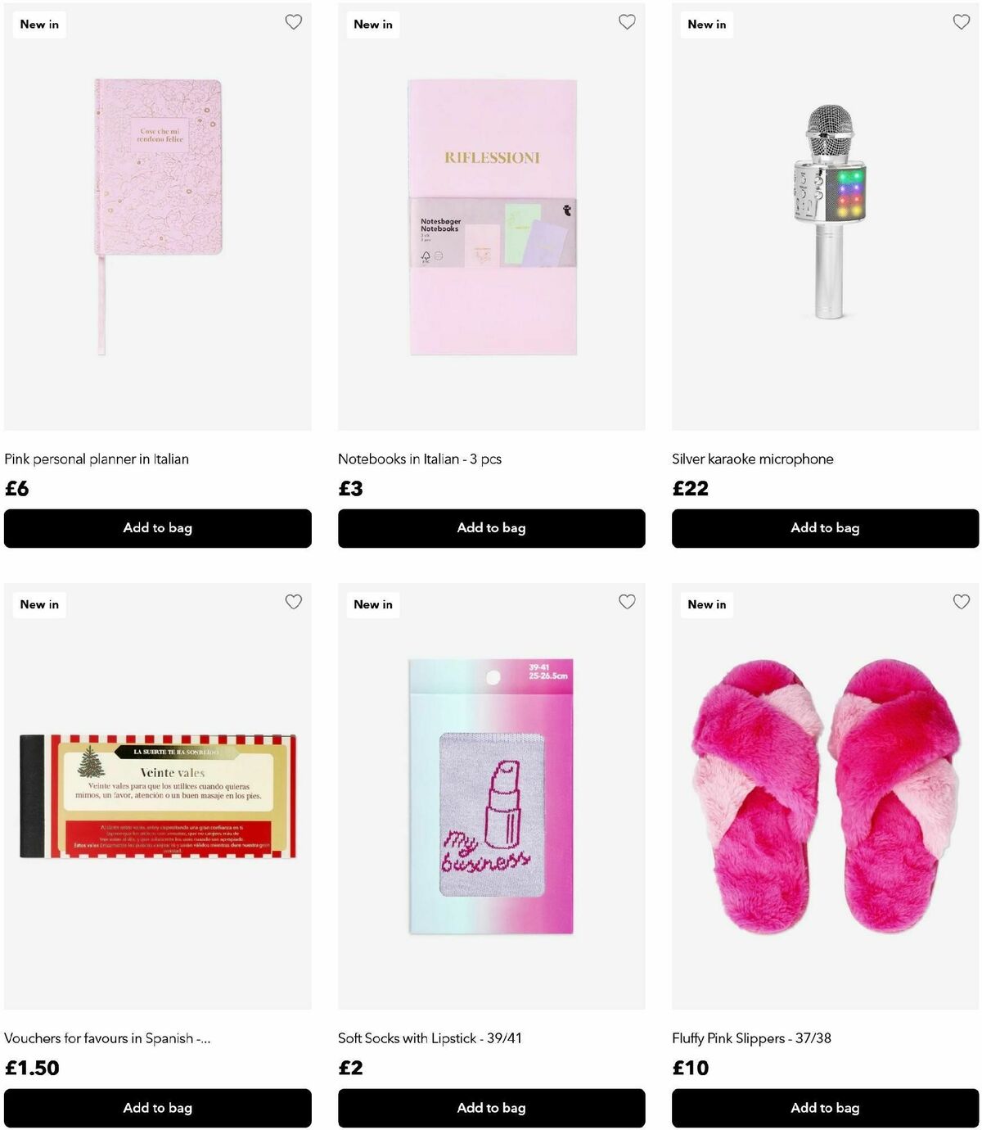
Task: Toggle wishlist heart on Spanish vouchers item
Action: click(294, 602)
